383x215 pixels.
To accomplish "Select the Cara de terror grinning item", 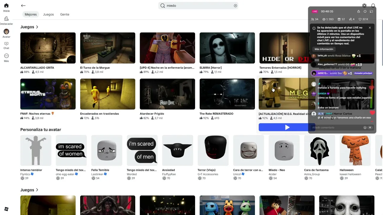I will [x=249, y=150].
